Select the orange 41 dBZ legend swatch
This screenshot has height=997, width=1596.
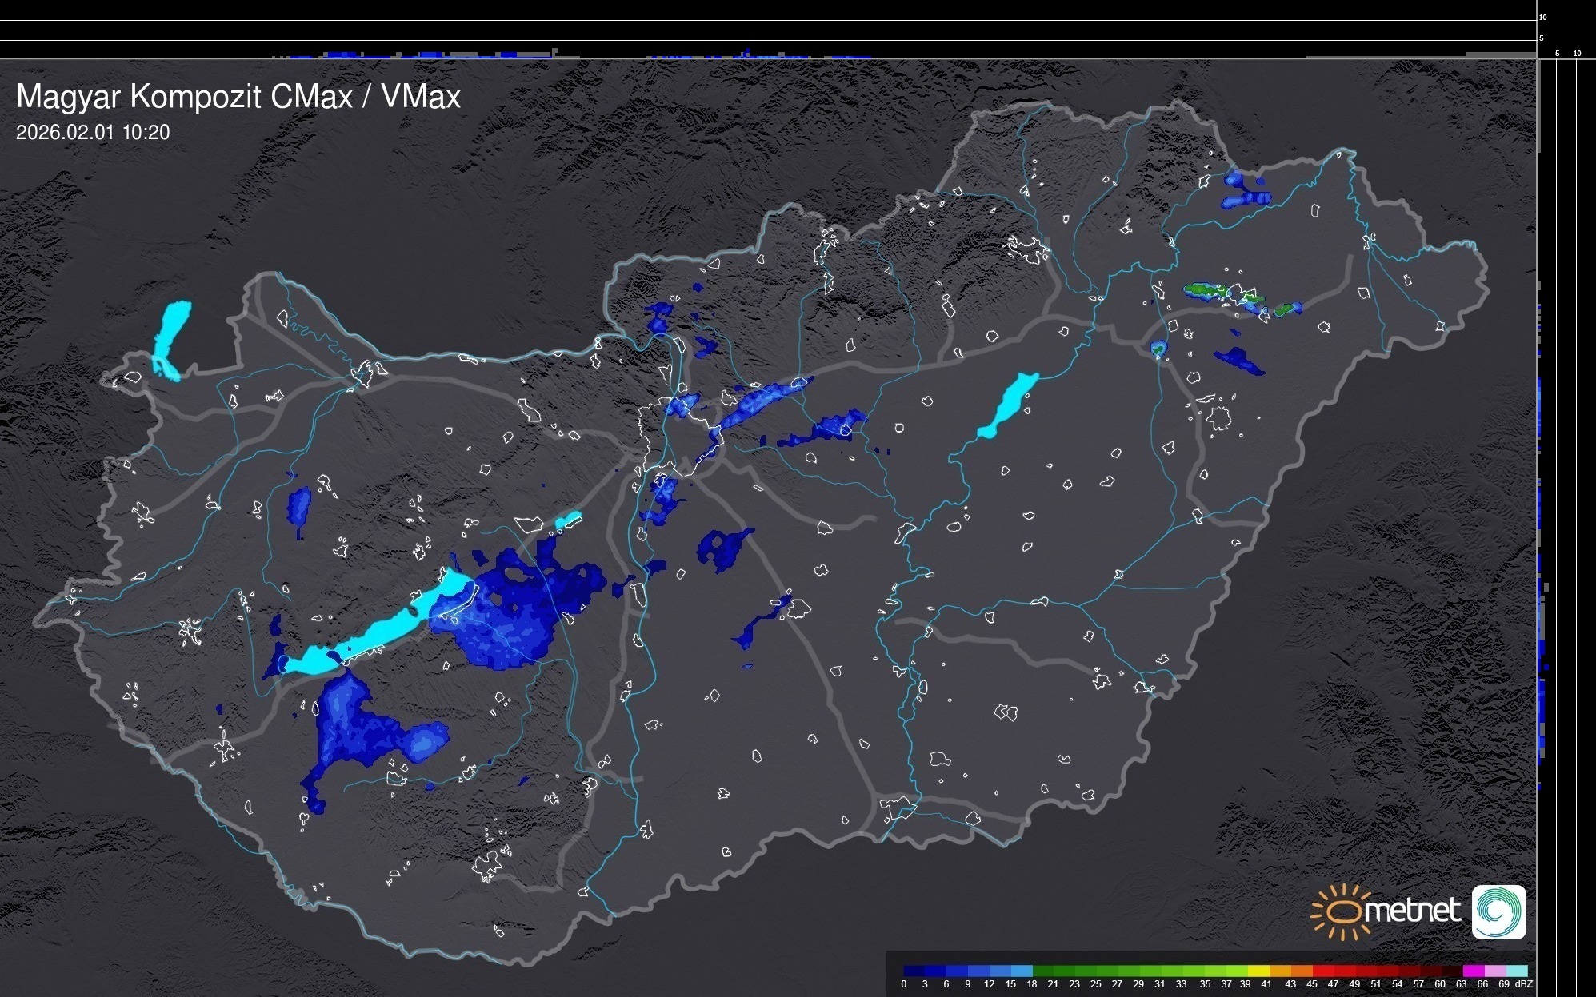(1280, 971)
